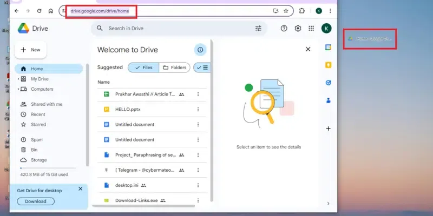Open the Google account avatar K in Drive
Screen dimensions: 433x216
[326, 28]
